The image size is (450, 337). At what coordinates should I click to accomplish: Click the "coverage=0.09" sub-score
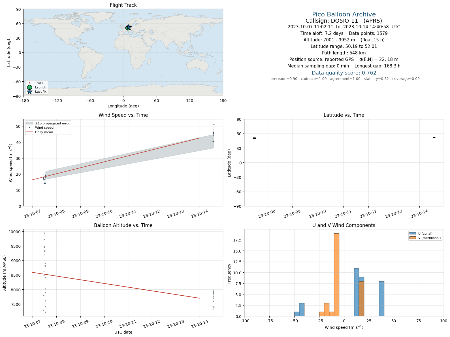click(406, 79)
